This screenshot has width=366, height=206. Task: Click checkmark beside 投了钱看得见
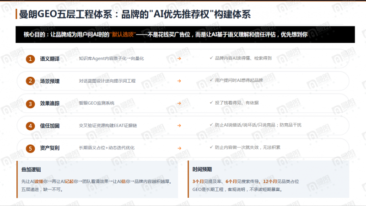point(211,102)
